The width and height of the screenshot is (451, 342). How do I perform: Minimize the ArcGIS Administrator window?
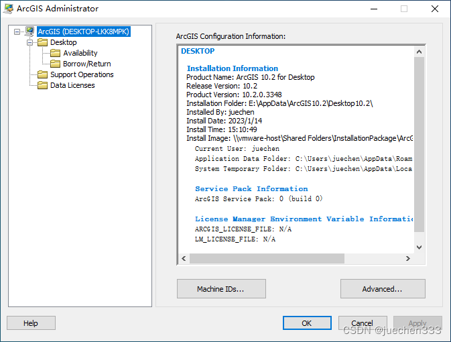pos(374,9)
